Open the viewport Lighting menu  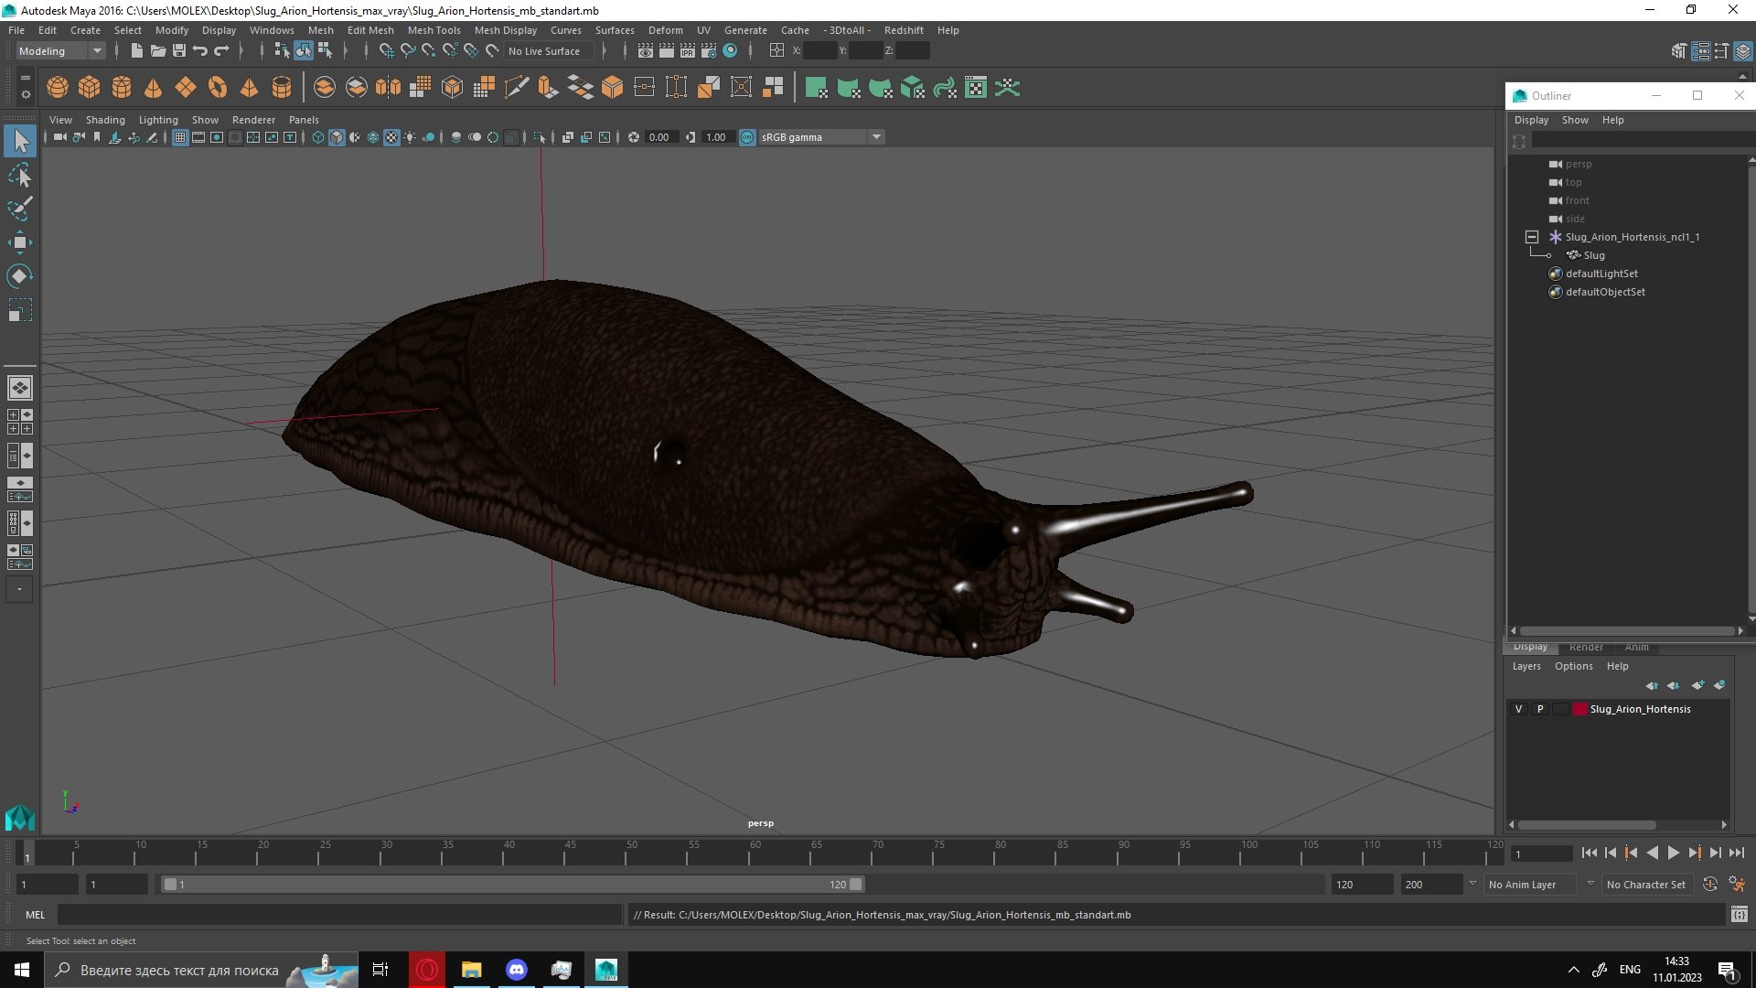click(158, 120)
